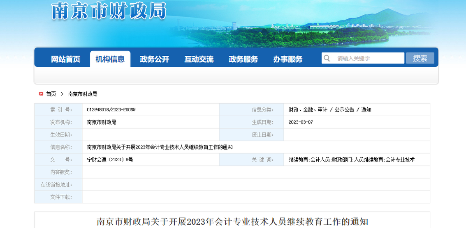This screenshot has height=228, width=466.
Task: Open the 网站首页 navigation tab
Action: click(x=66, y=59)
